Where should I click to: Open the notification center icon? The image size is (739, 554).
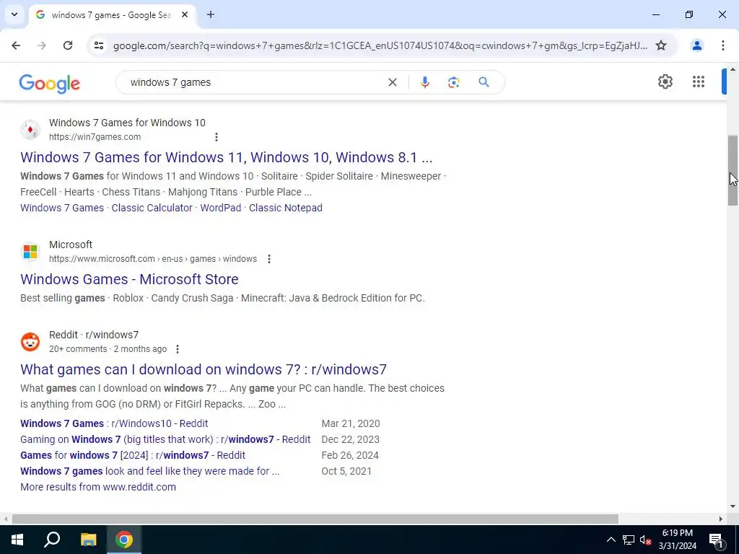coord(716,540)
